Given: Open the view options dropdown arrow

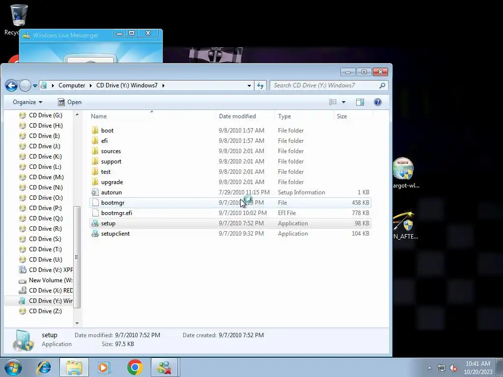Looking at the screenshot, I should click(x=343, y=102).
